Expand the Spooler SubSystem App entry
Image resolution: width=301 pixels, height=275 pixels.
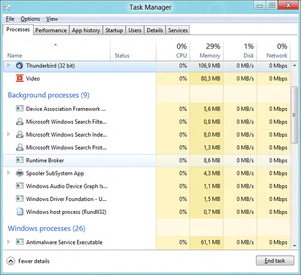pos(9,173)
